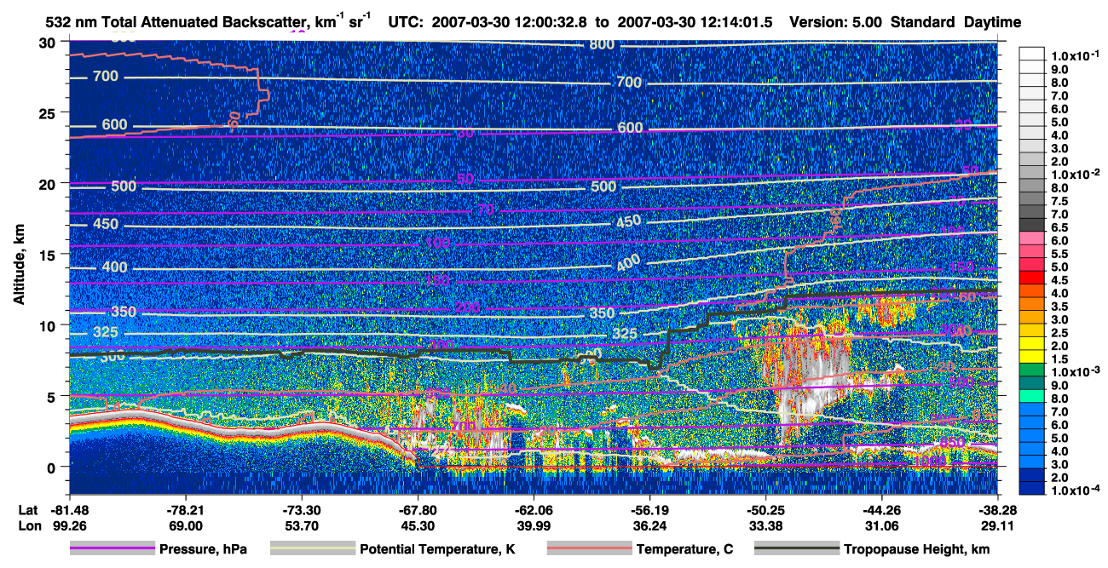Click the longitude value '36.24'
Image resolution: width=1108 pixels, height=568 pixels.
coord(649,527)
